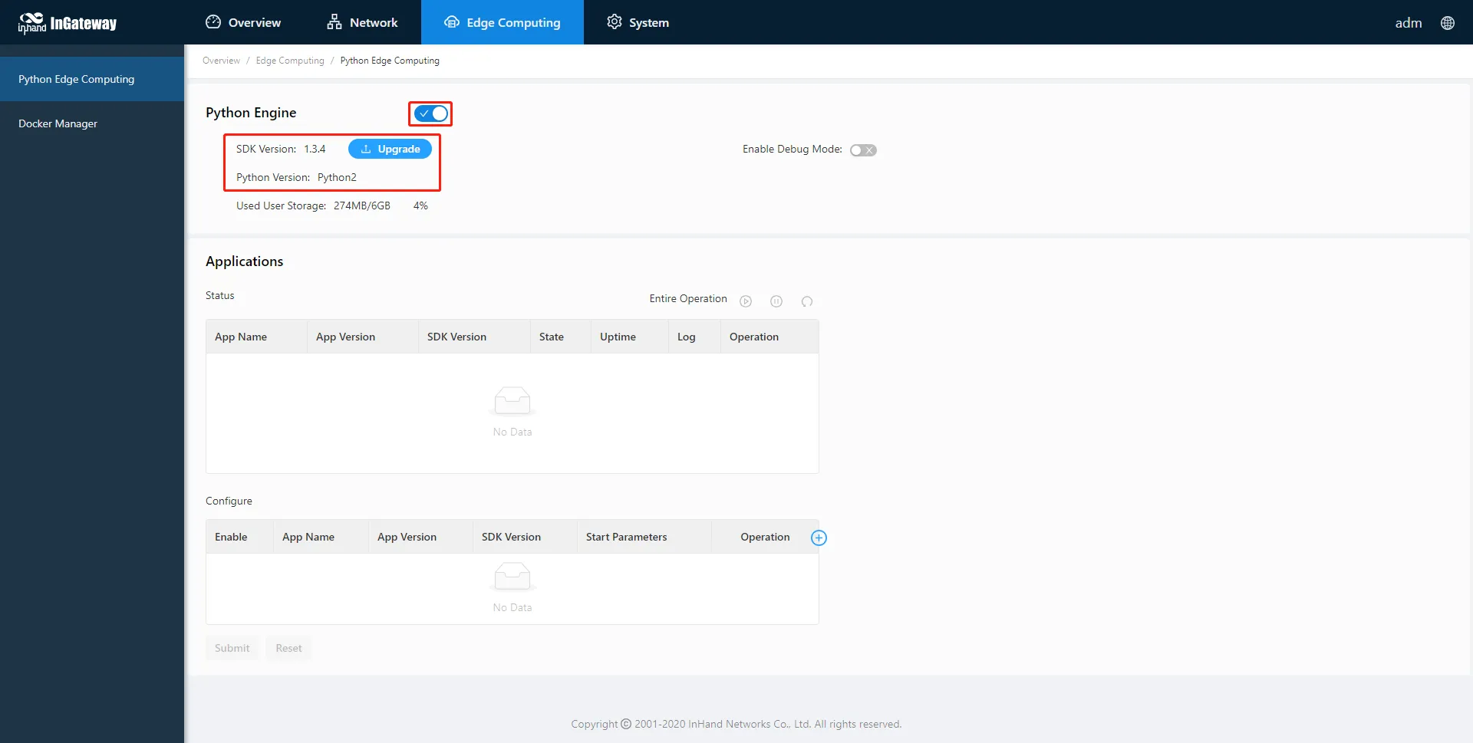Restart all applications with Entire Operation reload icon
This screenshot has width=1473, height=743.
click(x=807, y=301)
